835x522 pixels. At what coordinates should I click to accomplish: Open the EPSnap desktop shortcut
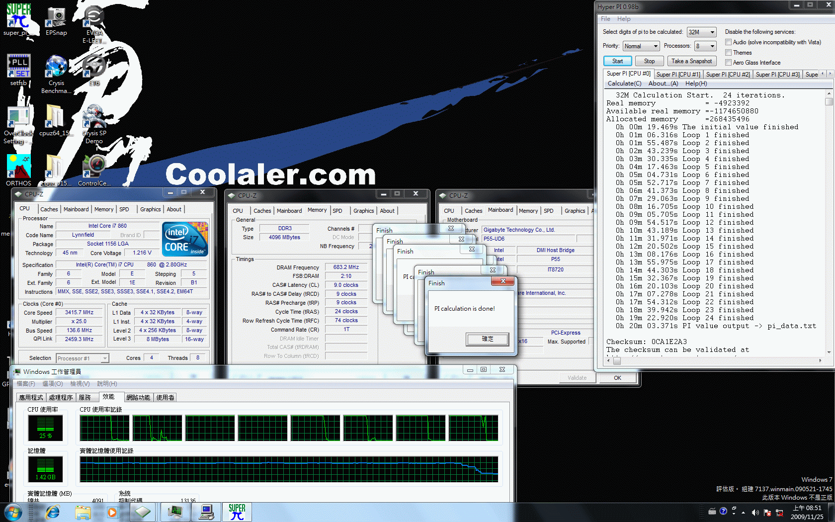click(x=56, y=20)
